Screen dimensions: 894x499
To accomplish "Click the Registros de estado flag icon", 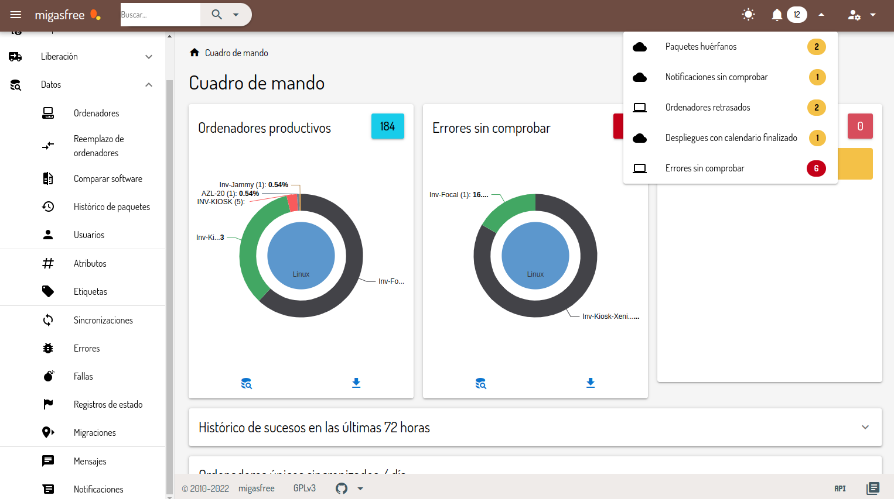I will (x=48, y=404).
